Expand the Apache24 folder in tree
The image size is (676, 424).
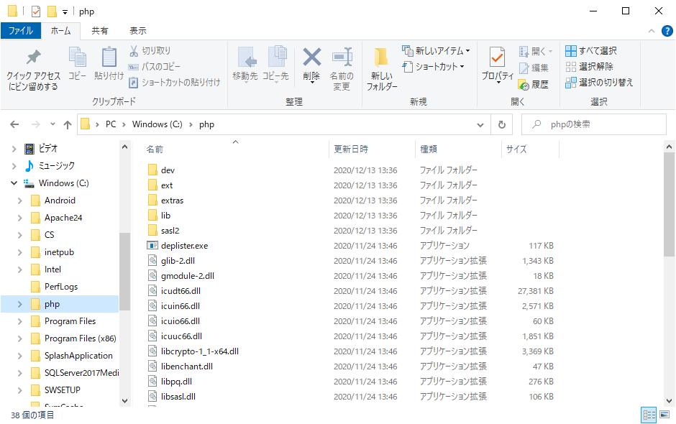(20, 218)
